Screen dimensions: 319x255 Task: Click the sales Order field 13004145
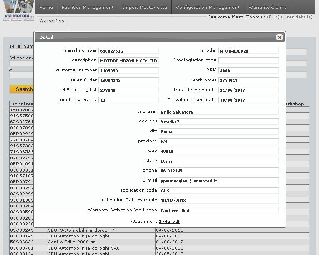click(128, 80)
